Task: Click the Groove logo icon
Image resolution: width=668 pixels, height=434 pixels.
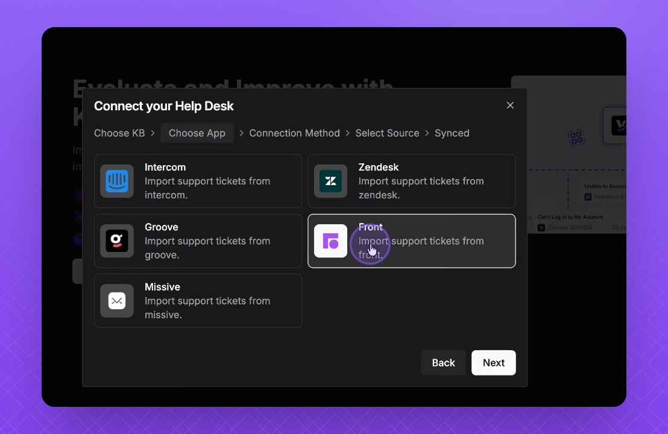Action: pyautogui.click(x=117, y=241)
